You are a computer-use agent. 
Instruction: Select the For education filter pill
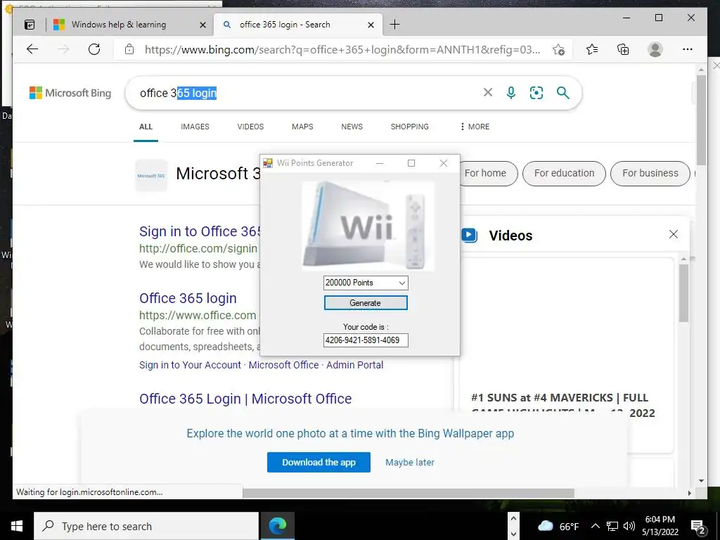pyautogui.click(x=564, y=173)
